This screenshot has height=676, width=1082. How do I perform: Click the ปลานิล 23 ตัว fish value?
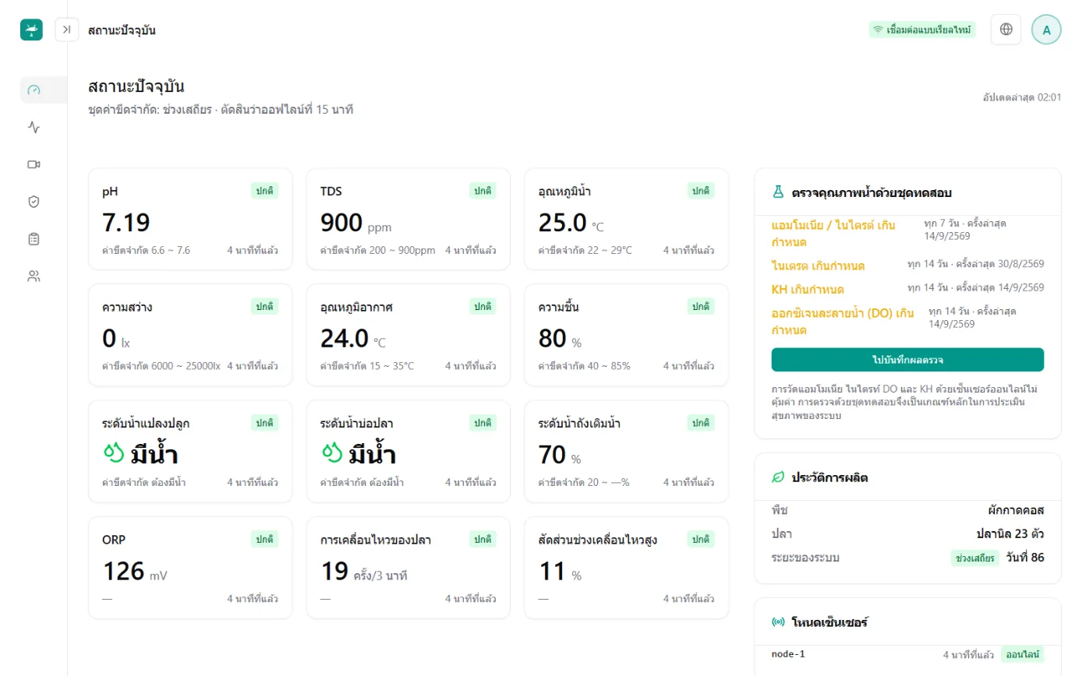pyautogui.click(x=1010, y=534)
